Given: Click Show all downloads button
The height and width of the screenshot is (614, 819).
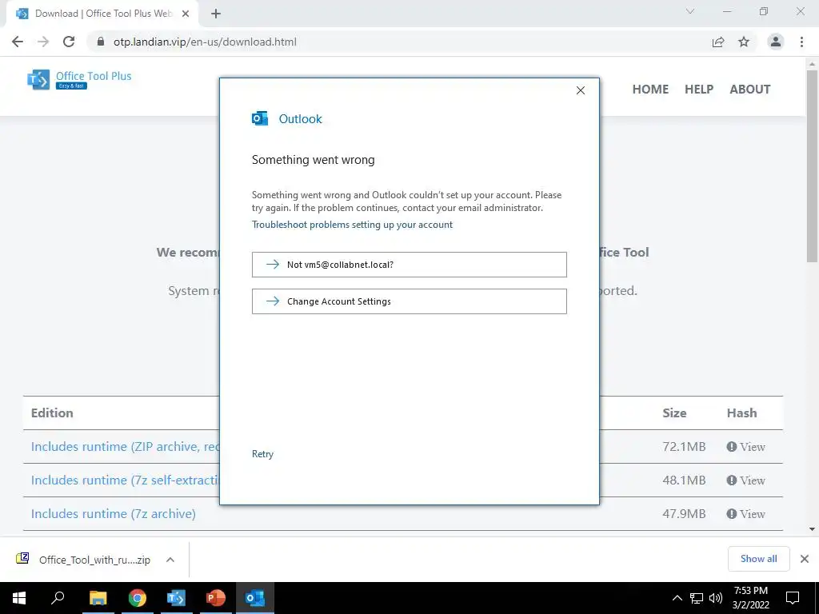Looking at the screenshot, I should pyautogui.click(x=758, y=559).
